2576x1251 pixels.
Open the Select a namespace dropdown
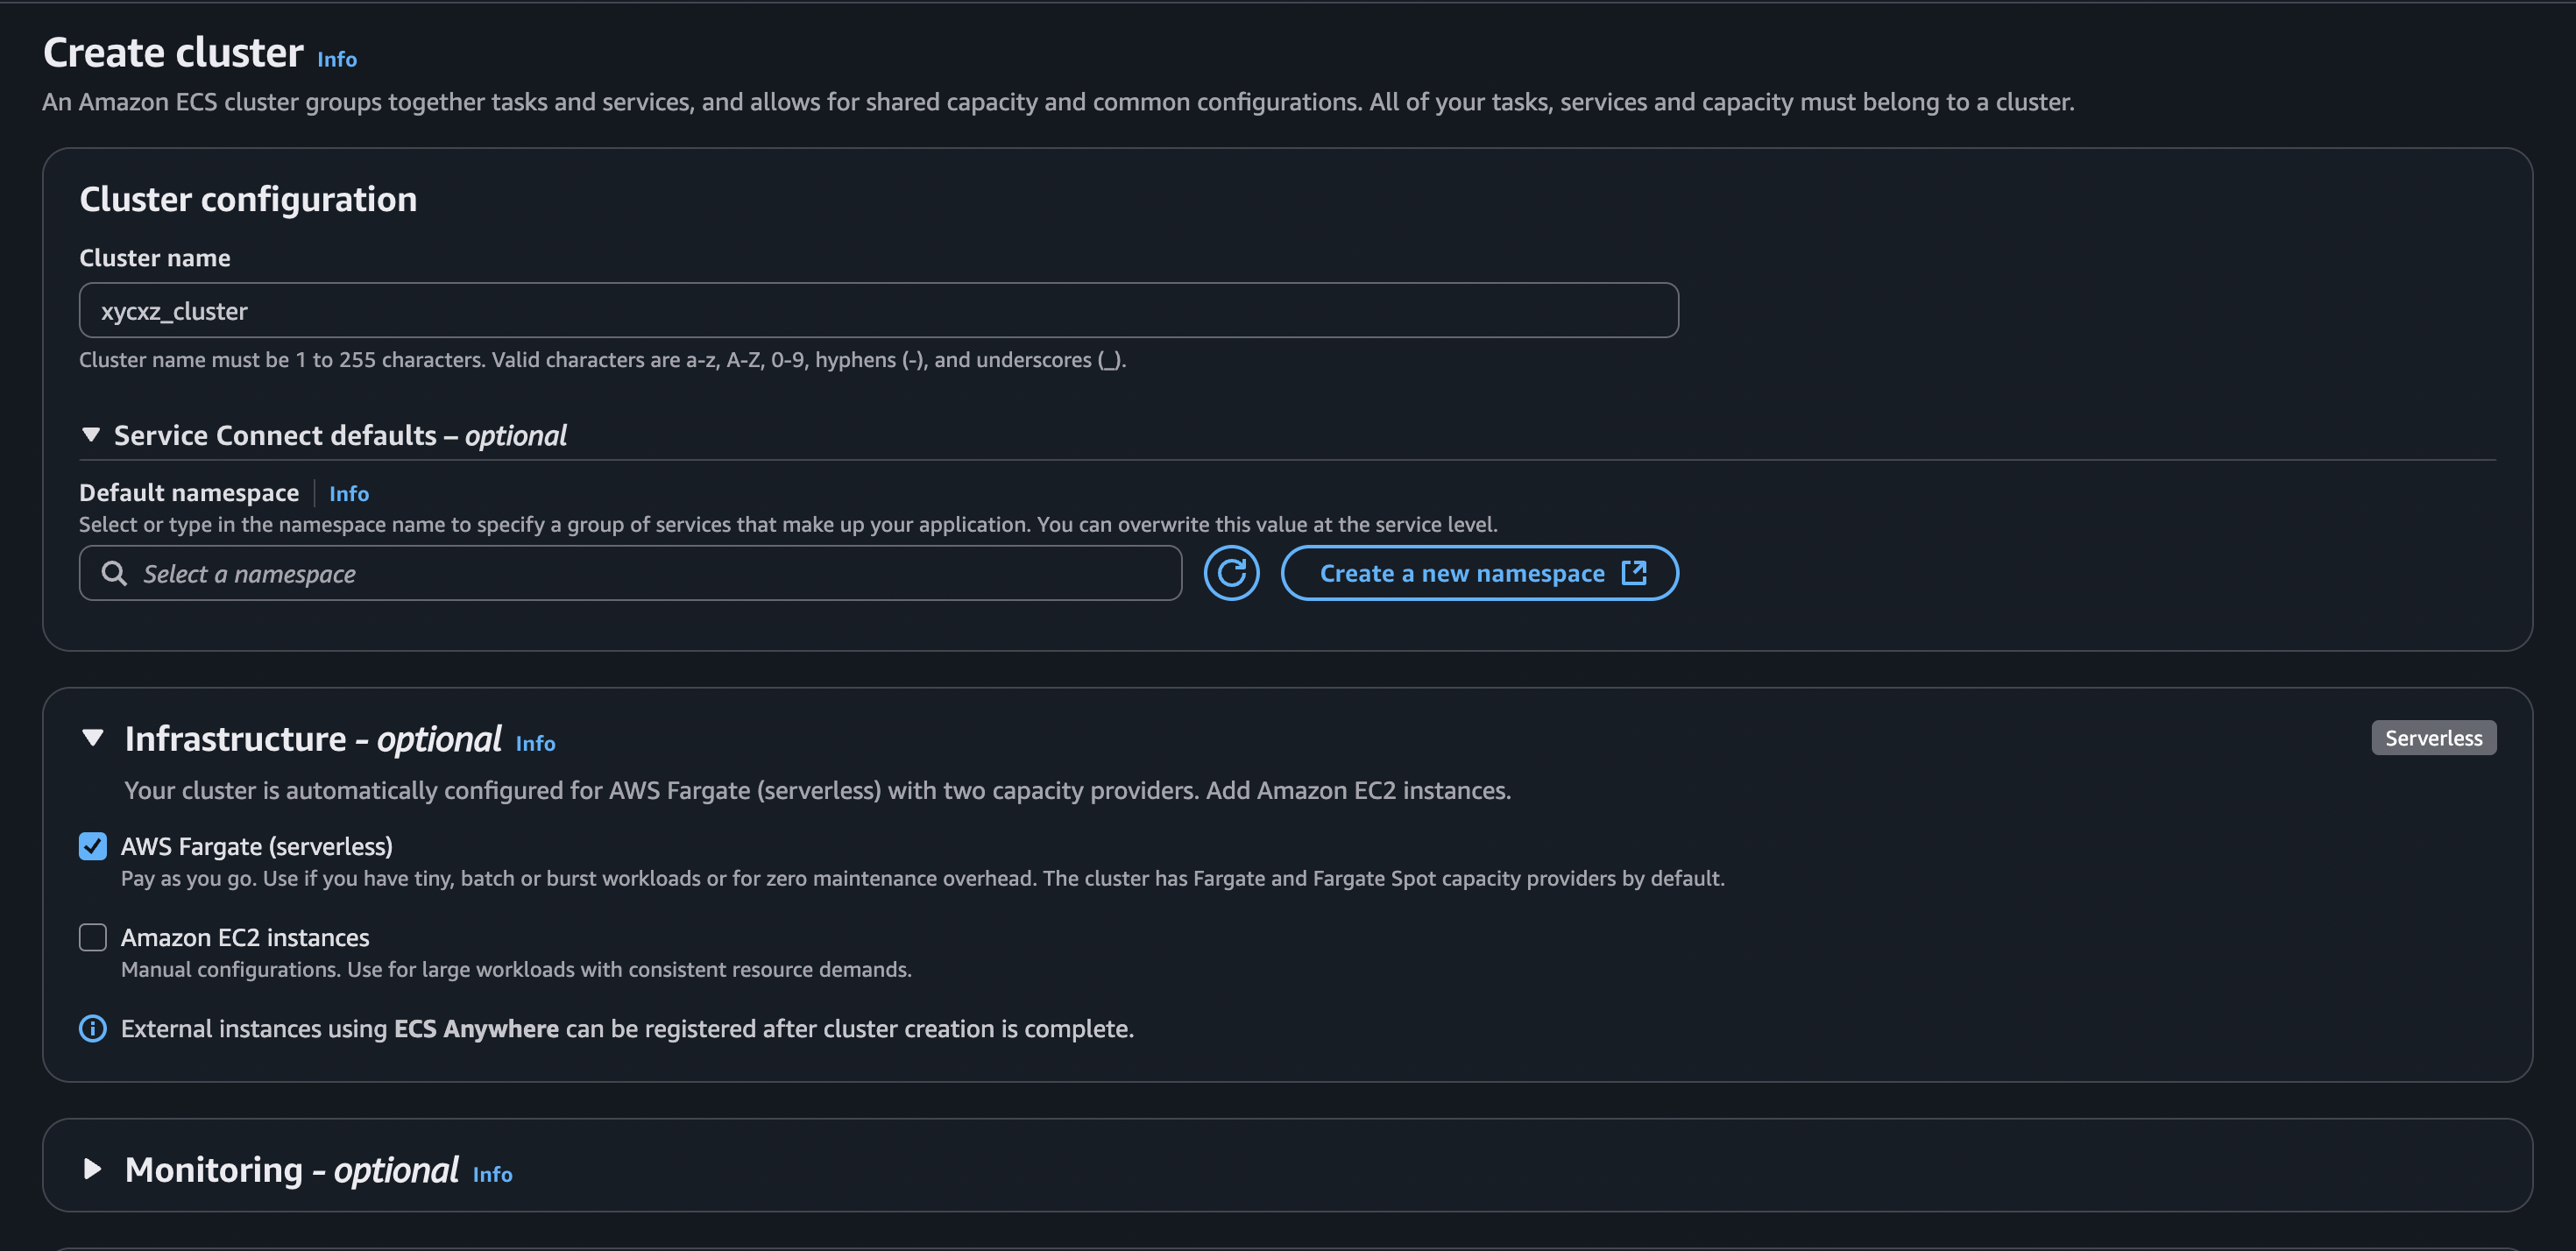630,573
